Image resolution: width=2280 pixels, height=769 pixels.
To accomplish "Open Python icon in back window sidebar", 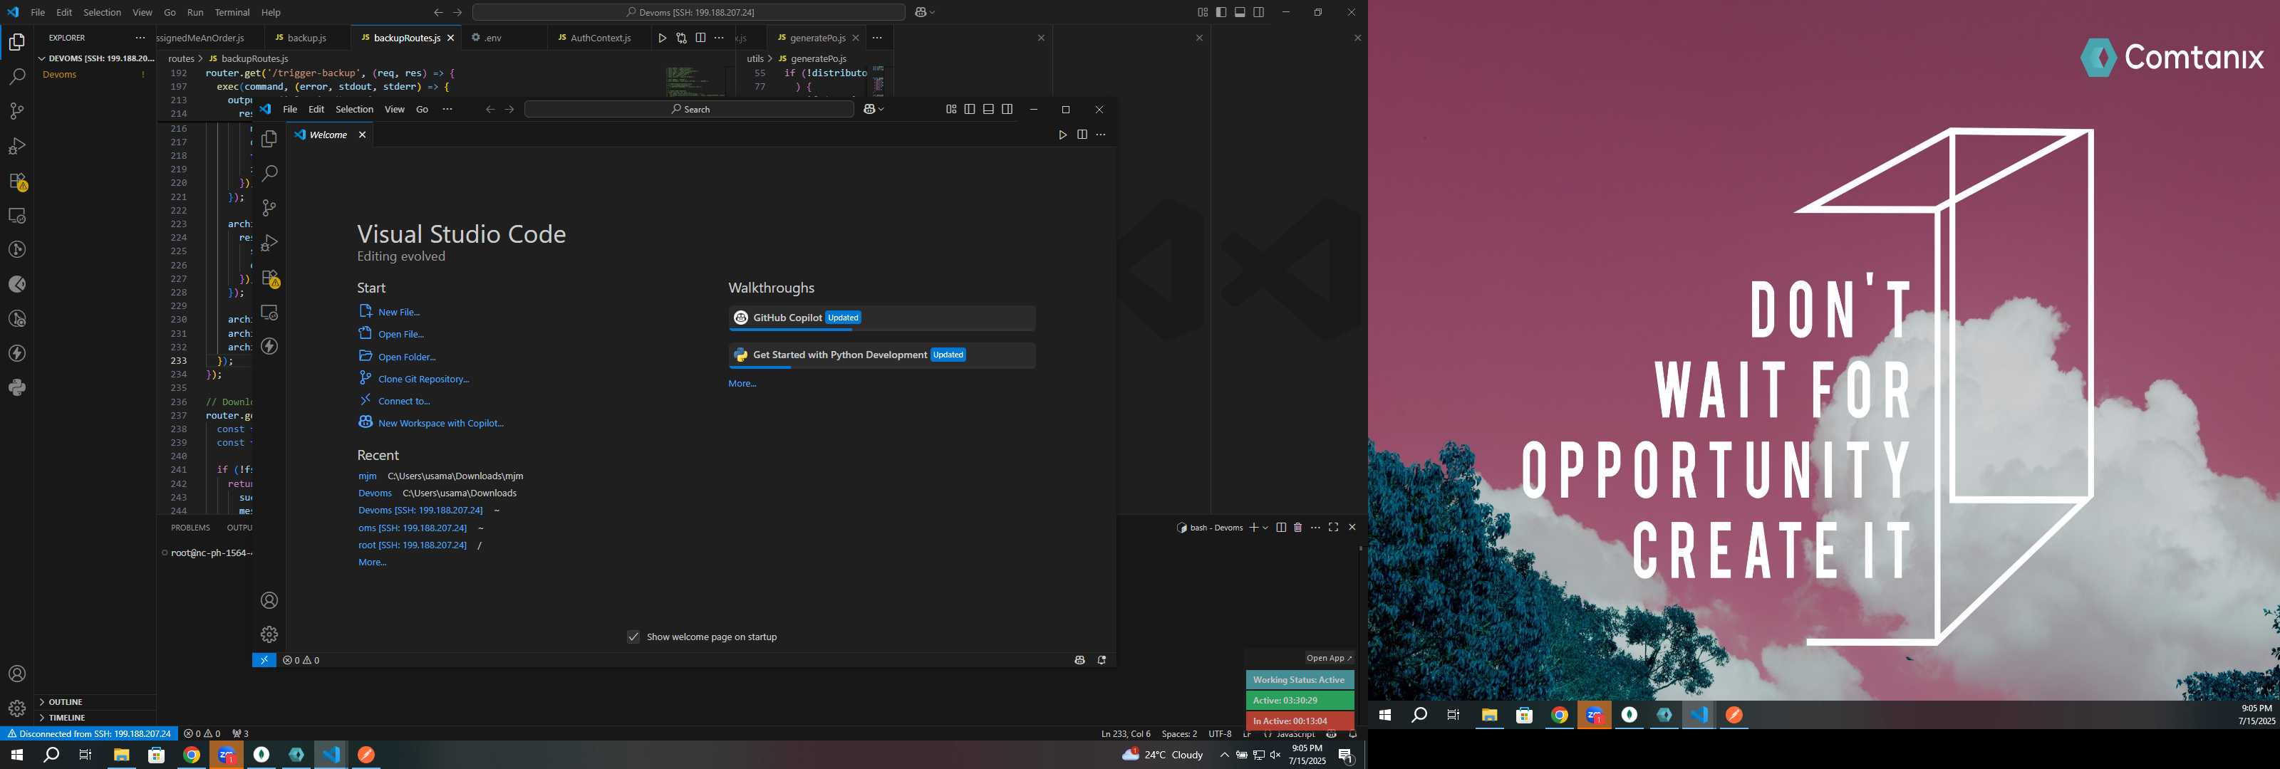I will (x=17, y=387).
